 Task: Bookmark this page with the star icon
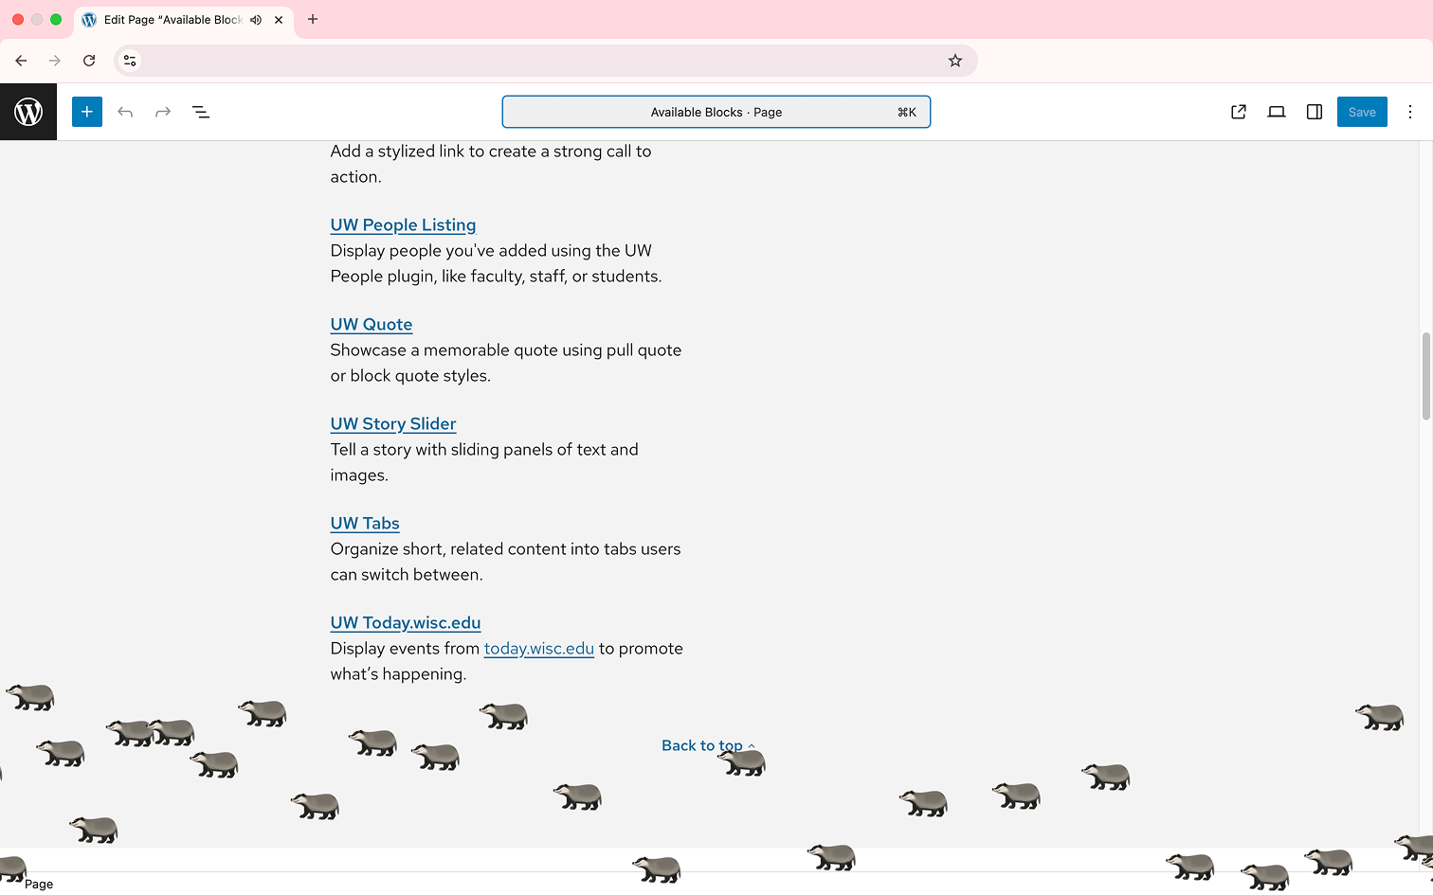pos(955,61)
